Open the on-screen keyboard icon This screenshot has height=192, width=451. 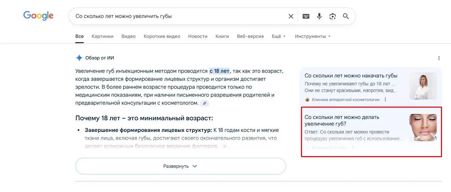(x=306, y=16)
